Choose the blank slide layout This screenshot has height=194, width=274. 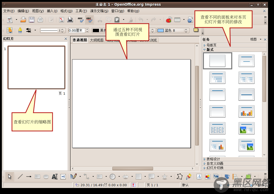pyautogui.click(x=217, y=61)
